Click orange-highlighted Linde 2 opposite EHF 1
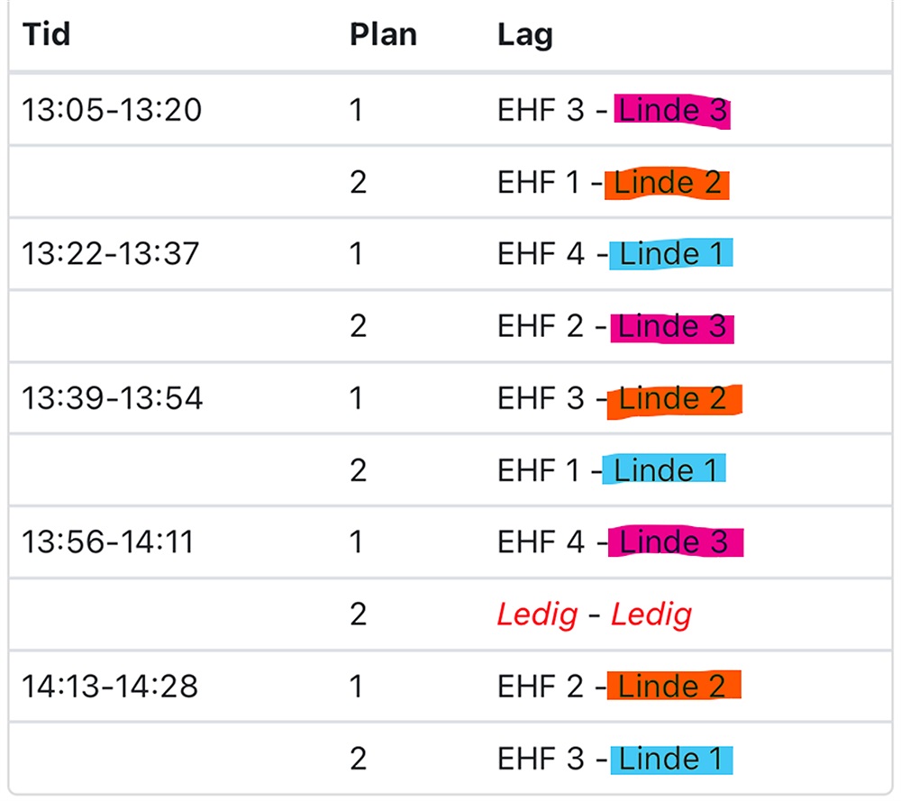 (x=668, y=183)
